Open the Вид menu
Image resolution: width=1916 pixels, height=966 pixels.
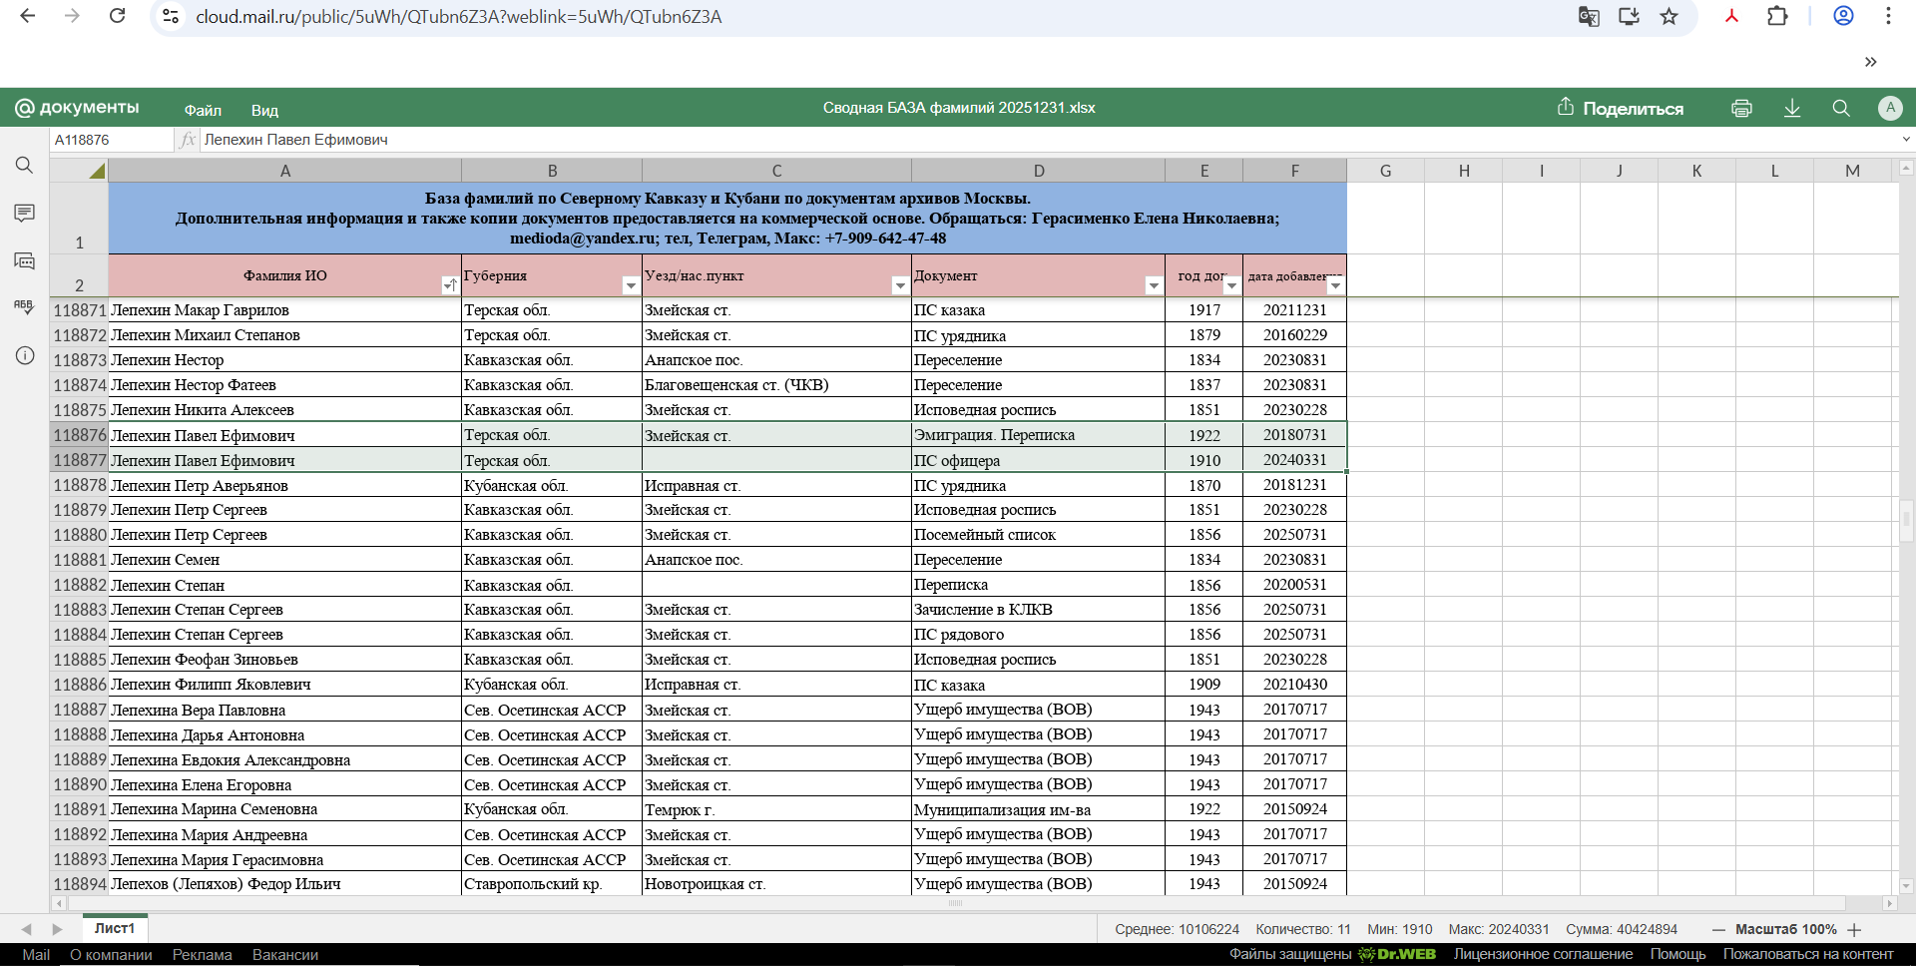[264, 110]
